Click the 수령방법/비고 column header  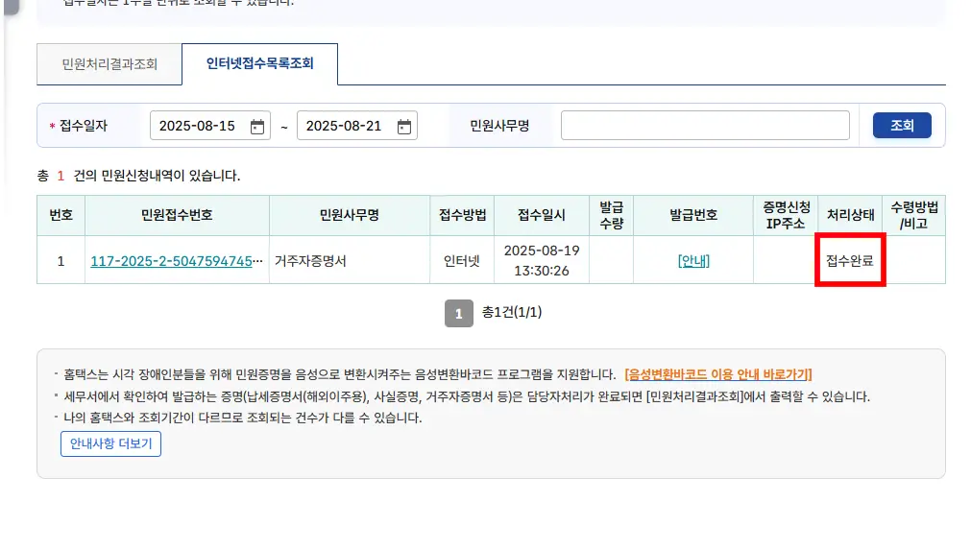pyautogui.click(x=913, y=215)
